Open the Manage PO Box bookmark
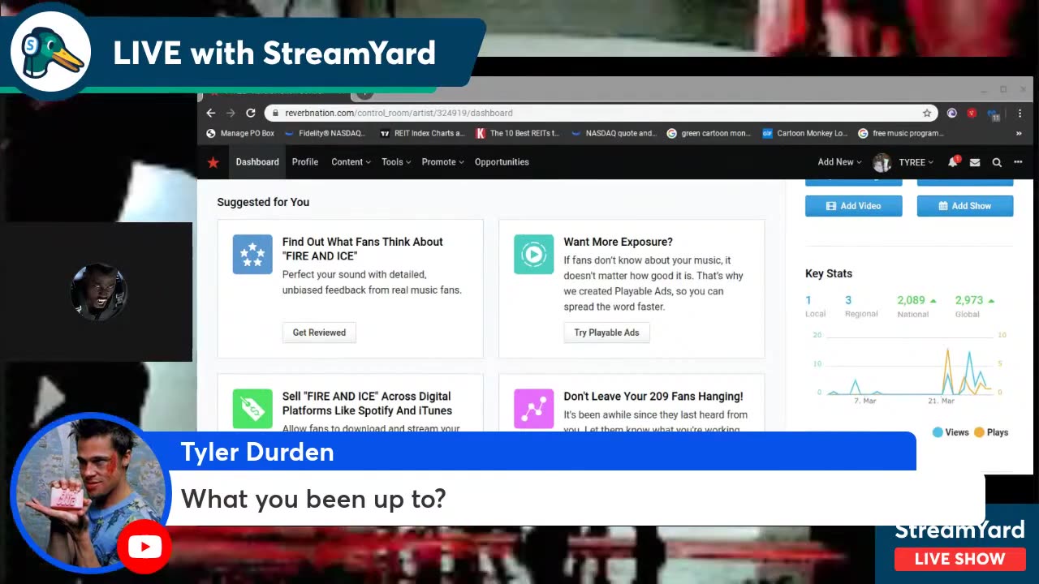 [240, 133]
